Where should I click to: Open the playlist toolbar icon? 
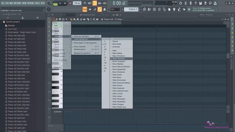tap(144, 10)
